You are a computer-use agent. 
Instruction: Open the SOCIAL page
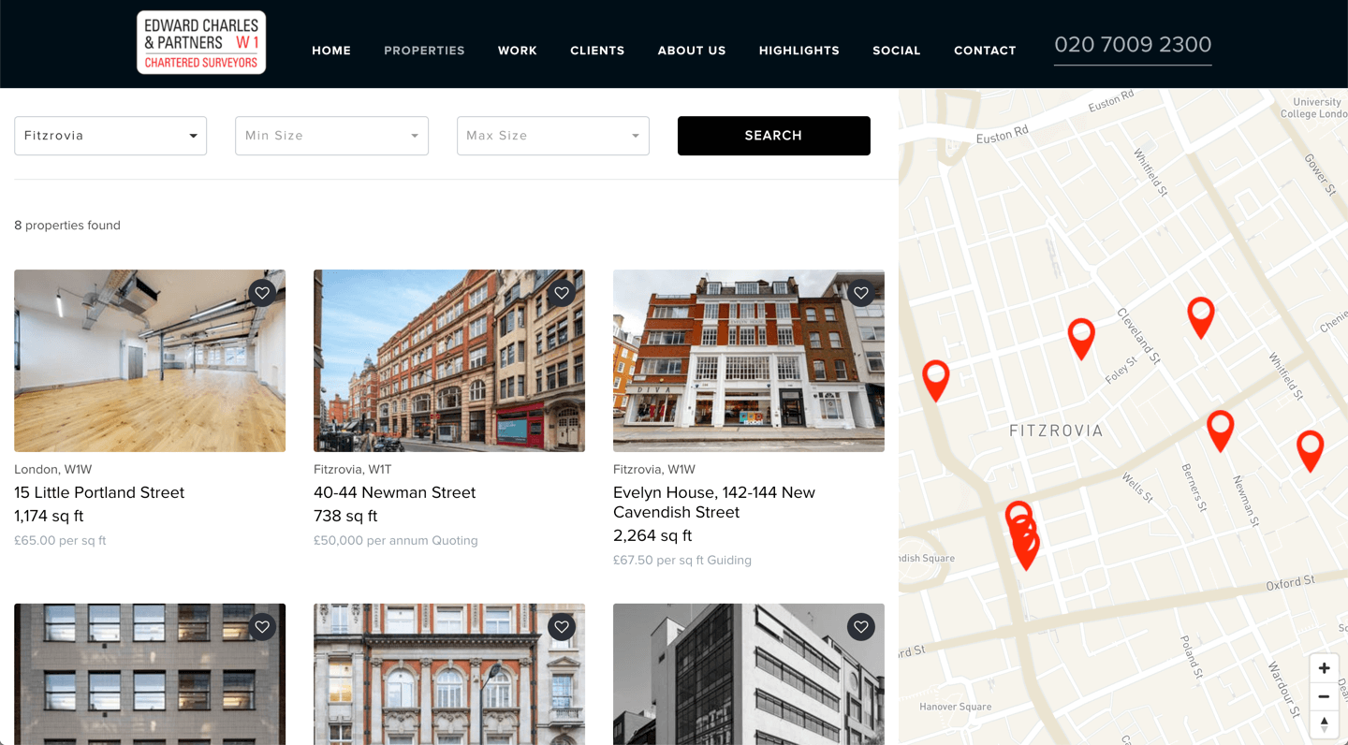pyautogui.click(x=897, y=51)
